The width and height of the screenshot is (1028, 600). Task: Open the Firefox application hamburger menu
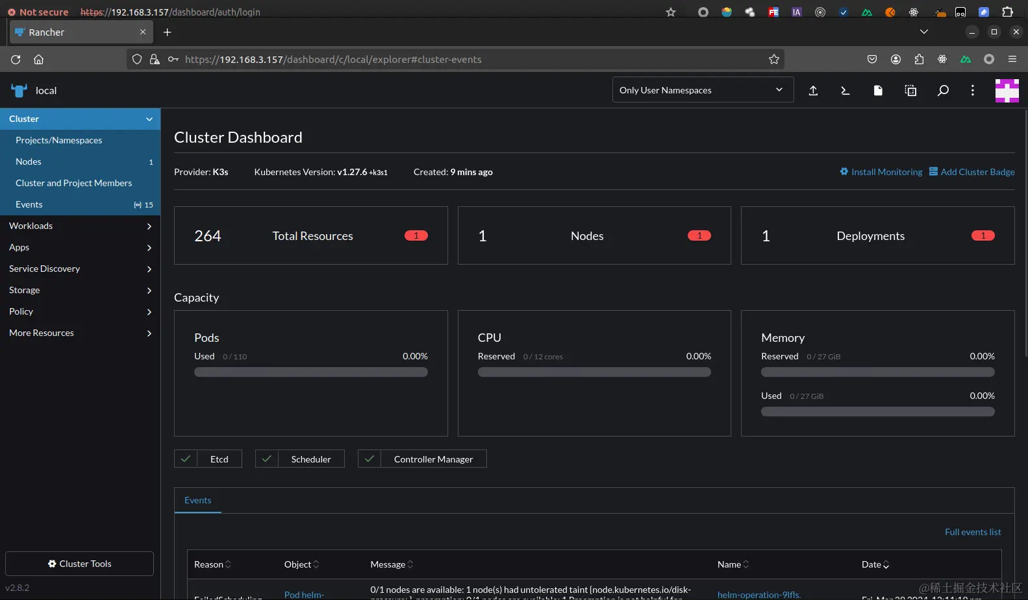click(1012, 59)
